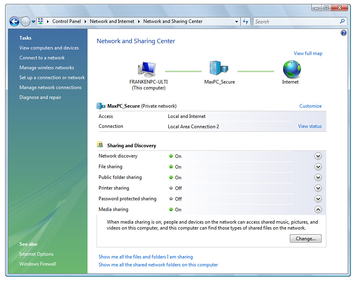Click the Internet globe icon
Image resolution: width=356 pixels, height=281 pixels.
(x=292, y=69)
